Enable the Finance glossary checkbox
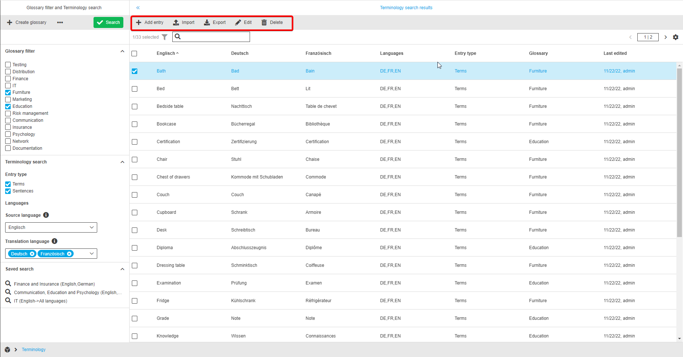 click(x=8, y=79)
